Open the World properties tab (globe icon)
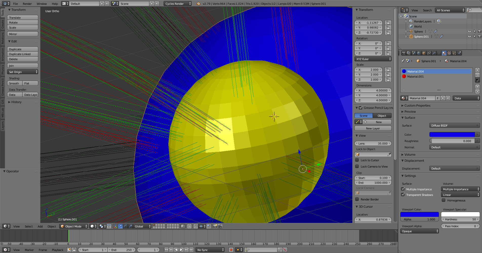 pos(419,53)
